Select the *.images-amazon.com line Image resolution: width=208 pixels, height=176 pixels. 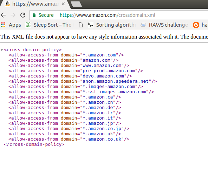click(76, 87)
